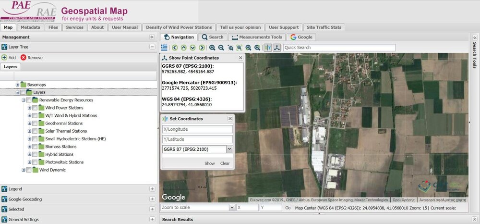Toggle the Set Coordinates X|Y tool icon

[x=268, y=48]
